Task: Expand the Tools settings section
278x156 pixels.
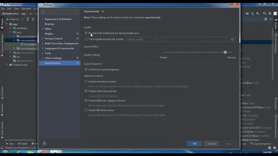Action: click(43, 53)
